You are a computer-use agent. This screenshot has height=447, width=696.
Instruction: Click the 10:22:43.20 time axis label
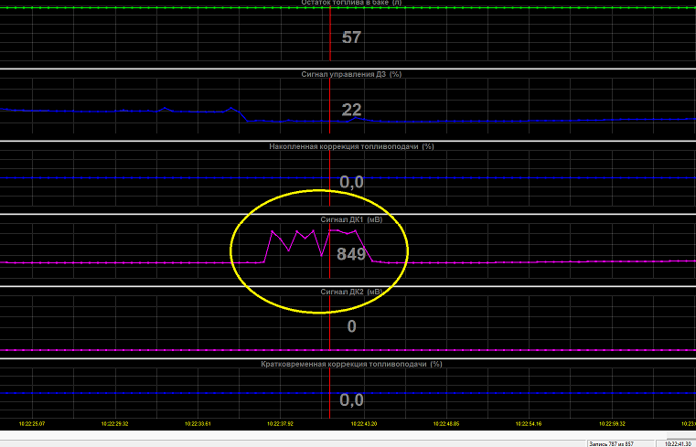click(364, 424)
